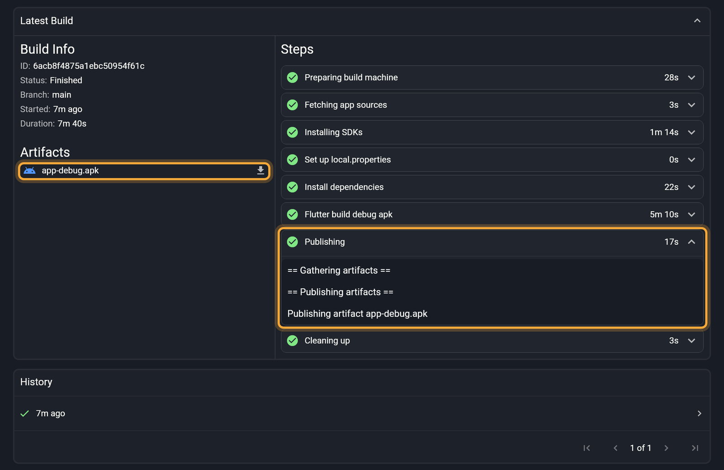
Task: Open the 7m ago history entry
Action: 362,413
